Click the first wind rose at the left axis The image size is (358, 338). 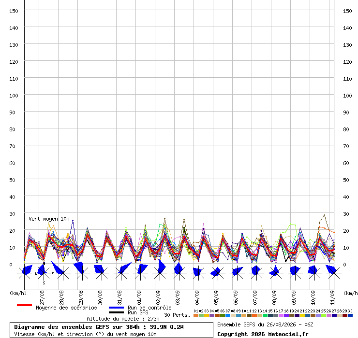pyautogui.click(x=24, y=273)
